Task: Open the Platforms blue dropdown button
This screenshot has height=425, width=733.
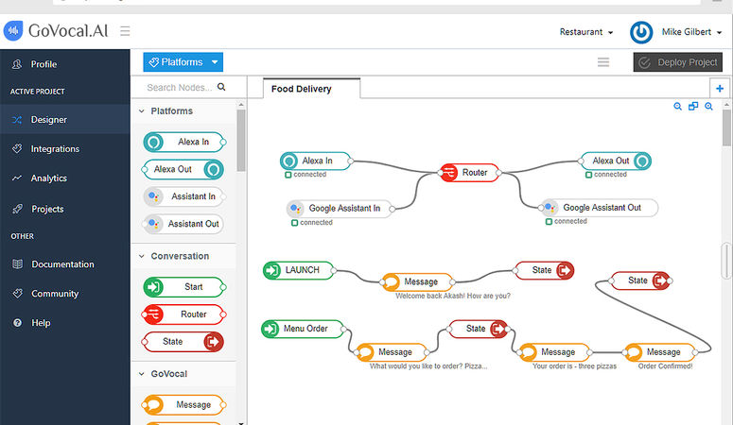Action: pos(183,62)
